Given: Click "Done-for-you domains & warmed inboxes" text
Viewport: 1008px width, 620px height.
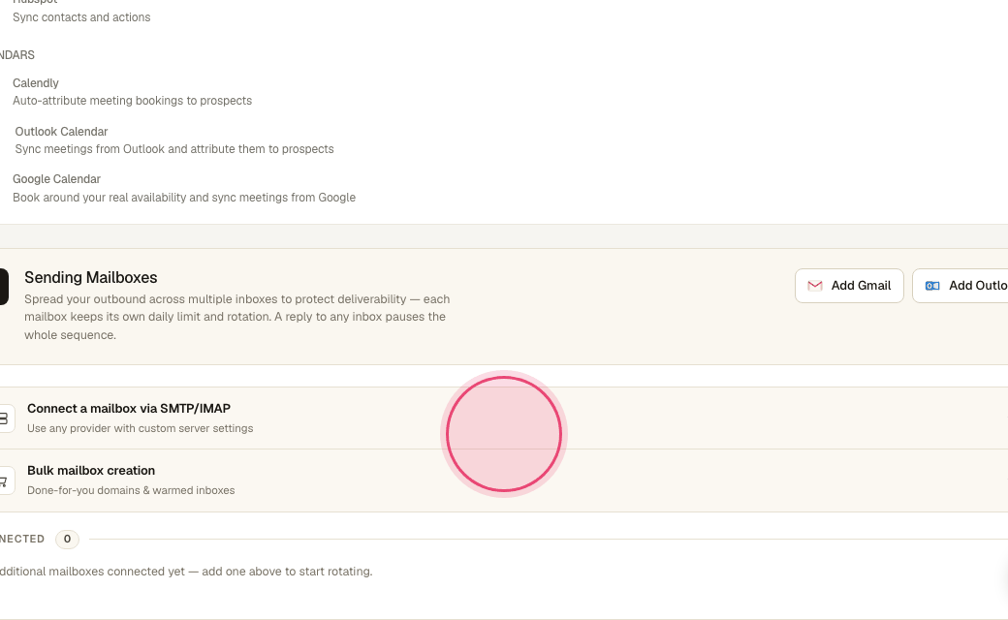Looking at the screenshot, I should click(x=131, y=490).
